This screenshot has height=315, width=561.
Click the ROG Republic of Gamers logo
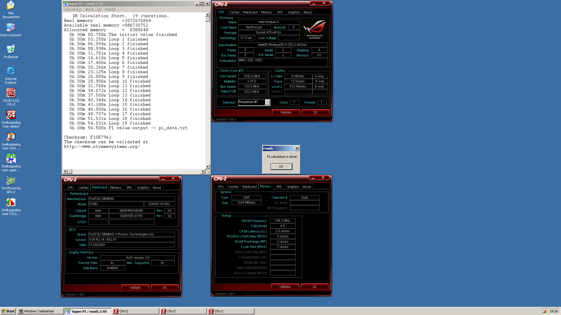pos(314,29)
